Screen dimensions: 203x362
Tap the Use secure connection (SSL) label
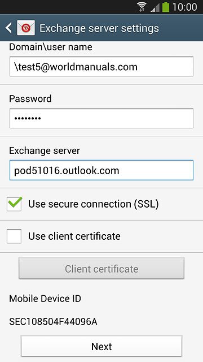point(94,204)
